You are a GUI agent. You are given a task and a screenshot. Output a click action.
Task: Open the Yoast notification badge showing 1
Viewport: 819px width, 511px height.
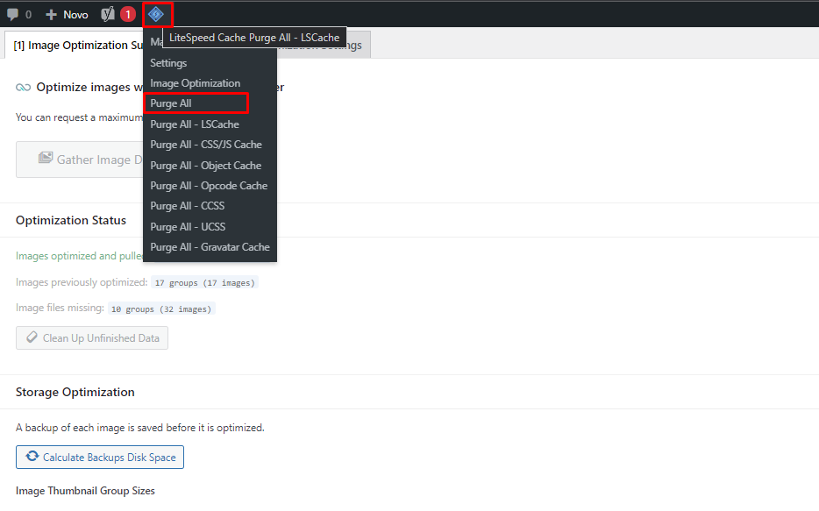coord(127,14)
